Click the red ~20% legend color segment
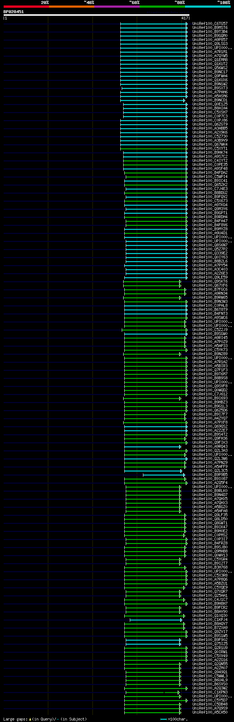Viewport: 234px width, 722px height. click(x=26, y=7)
